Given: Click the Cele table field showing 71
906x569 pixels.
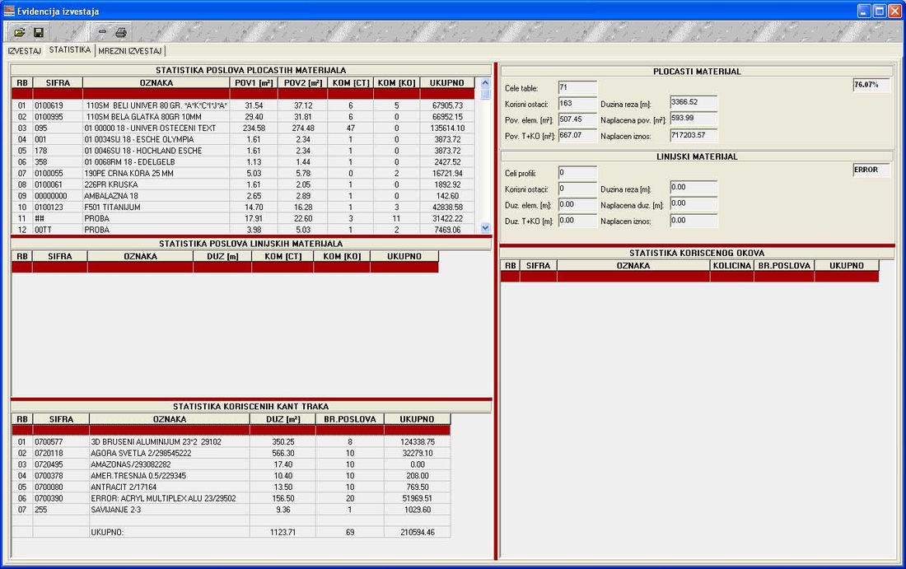Looking at the screenshot, I should pyautogui.click(x=577, y=87).
